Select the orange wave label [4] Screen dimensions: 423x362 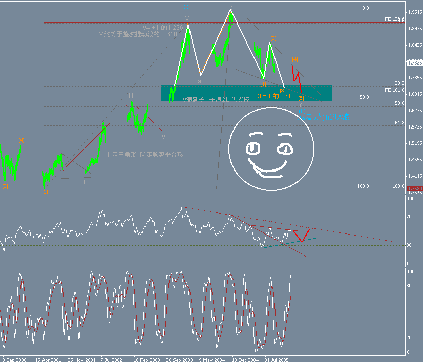pos(295,59)
